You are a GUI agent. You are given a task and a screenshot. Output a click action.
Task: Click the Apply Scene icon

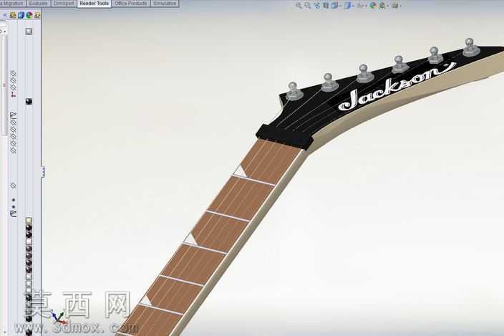382,6
